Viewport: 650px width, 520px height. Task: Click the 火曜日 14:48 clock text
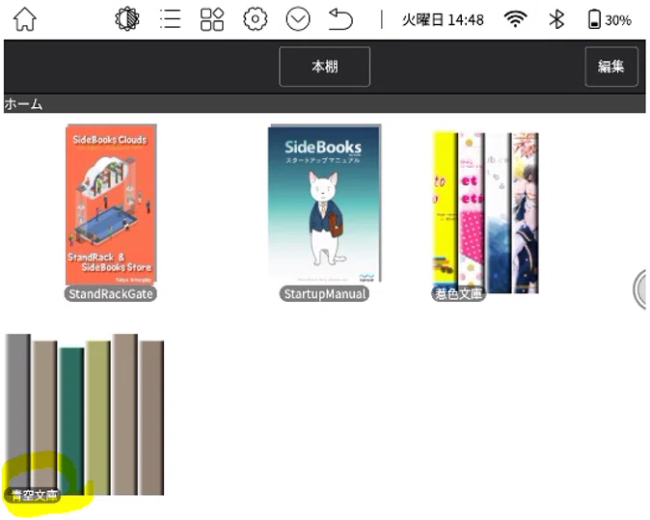[443, 19]
